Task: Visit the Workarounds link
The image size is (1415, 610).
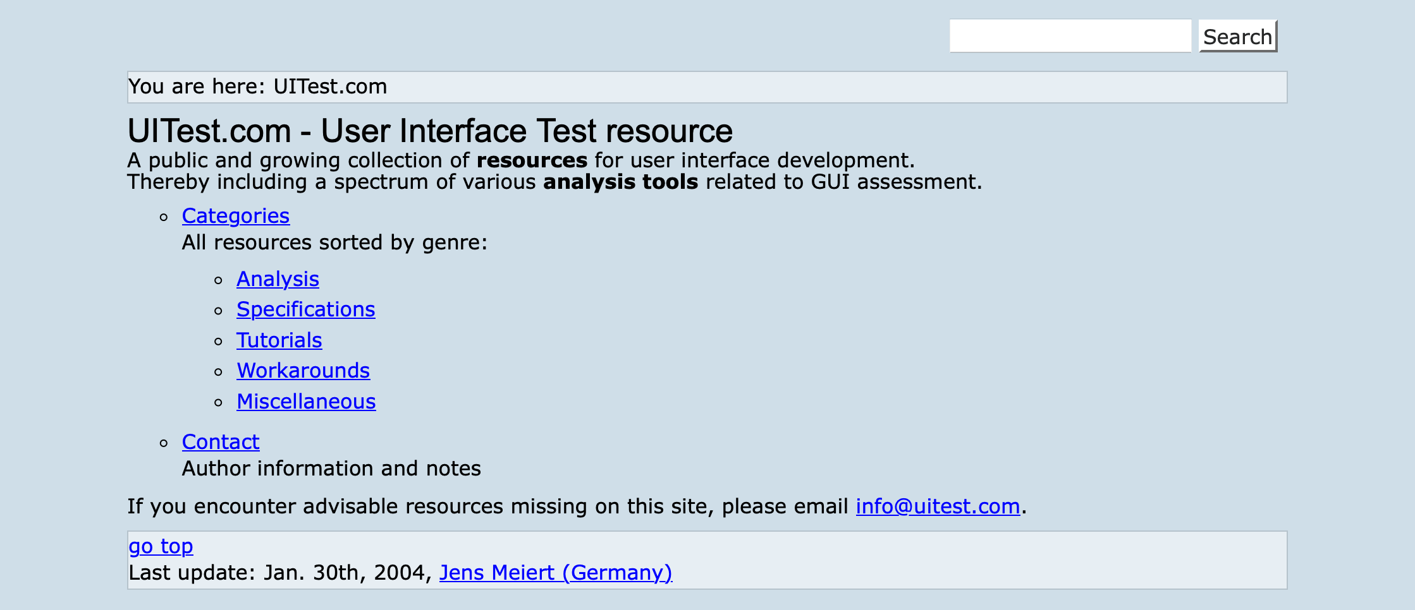Action: 303,371
